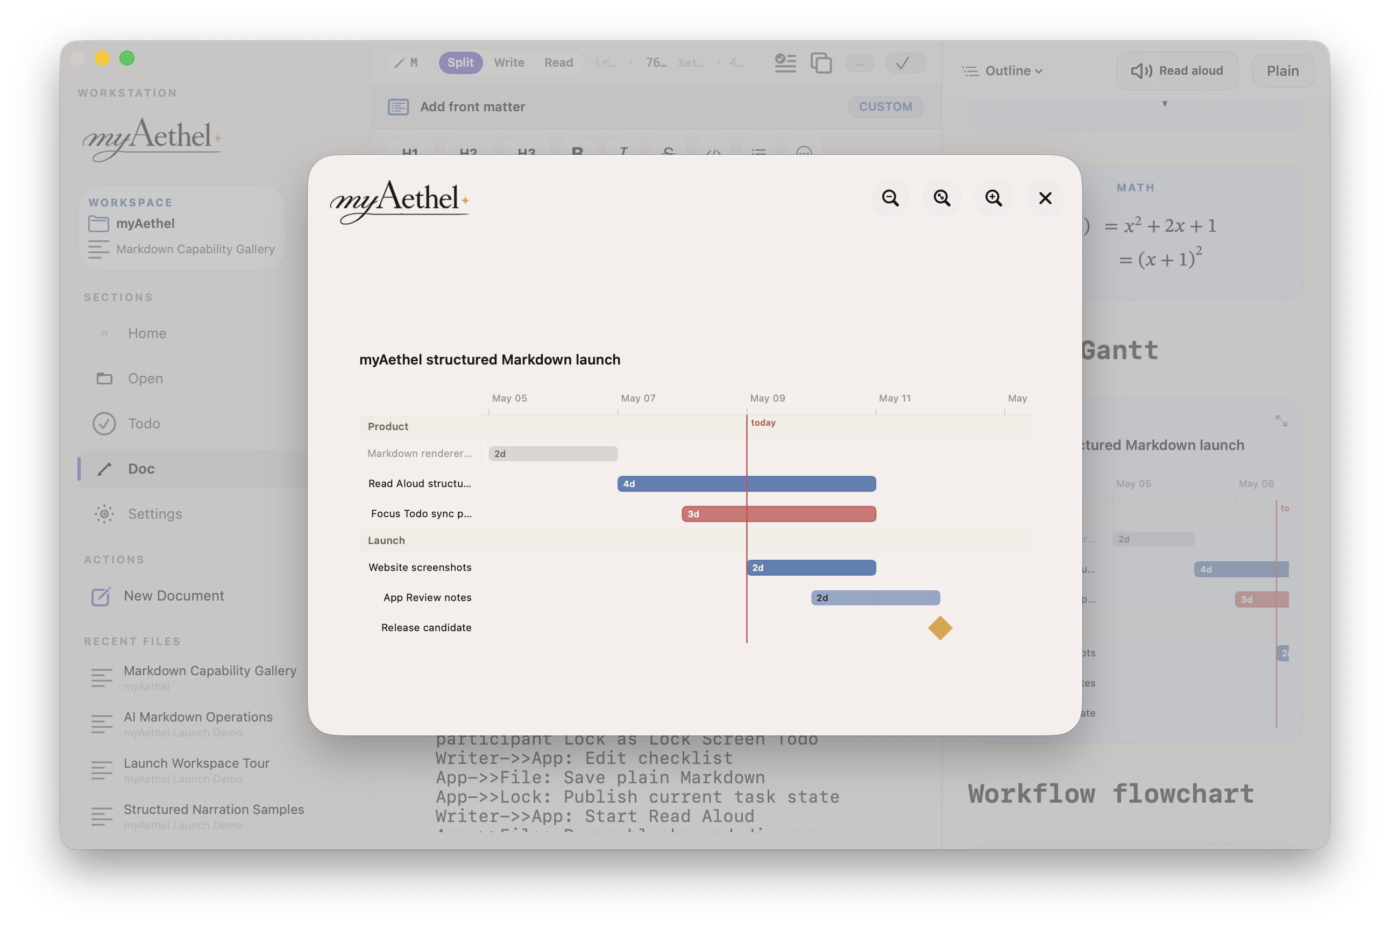This screenshot has width=1390, height=929.
Task: Click the Read aloud speaker icon
Action: pyautogui.click(x=1141, y=71)
